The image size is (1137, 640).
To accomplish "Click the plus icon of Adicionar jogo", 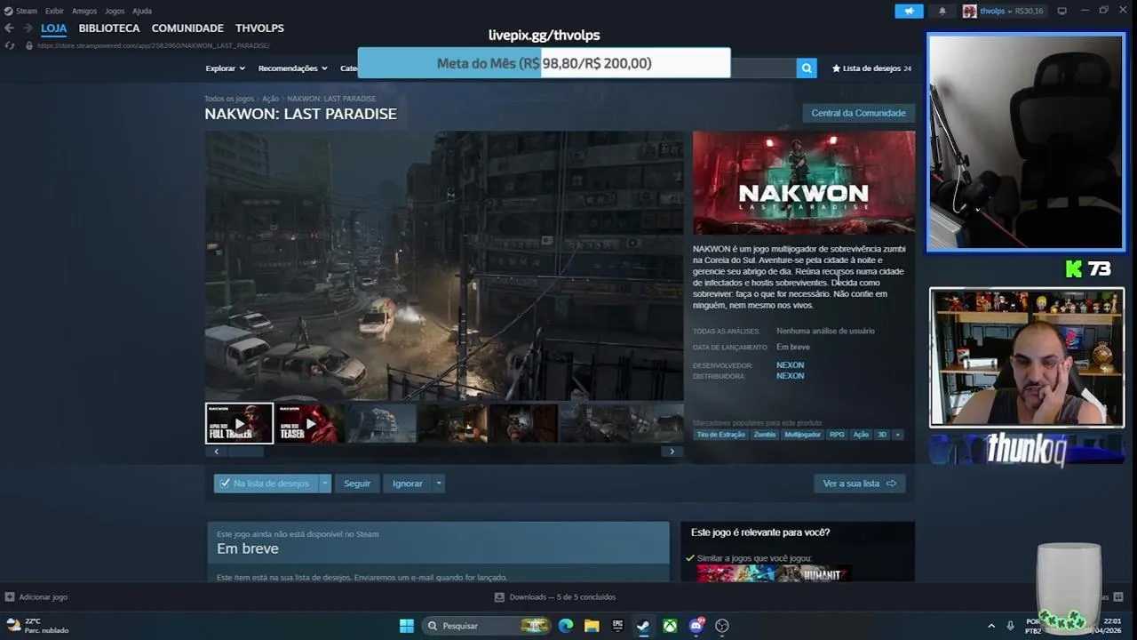I will [x=10, y=596].
